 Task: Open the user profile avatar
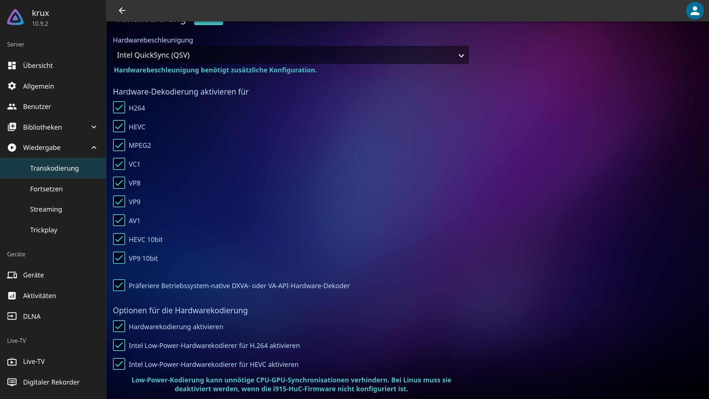(x=695, y=11)
